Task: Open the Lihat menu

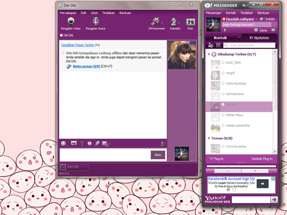Action: point(94,13)
